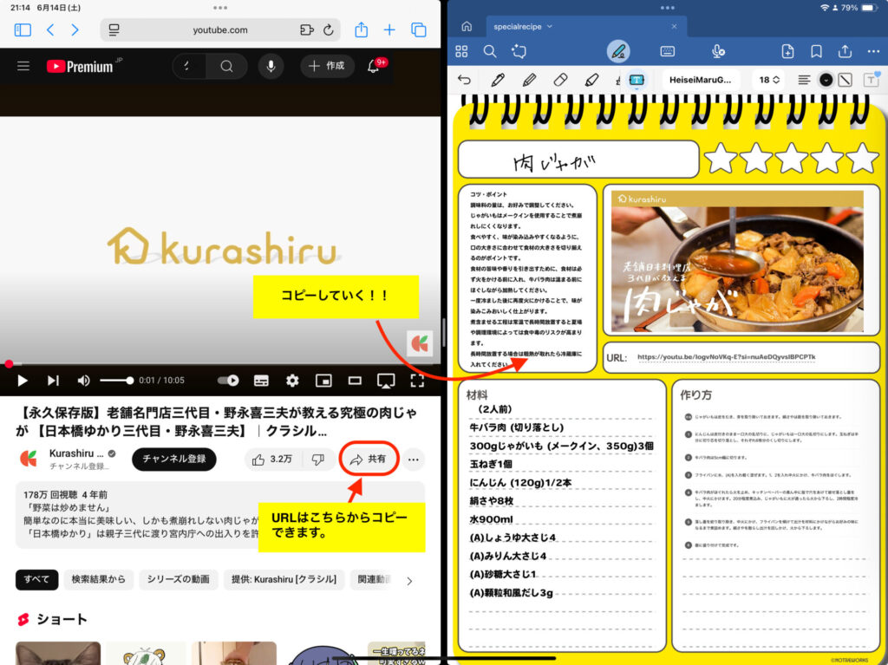Show more filter chips with right chevron
Image resolution: width=888 pixels, height=665 pixels.
coord(409,581)
